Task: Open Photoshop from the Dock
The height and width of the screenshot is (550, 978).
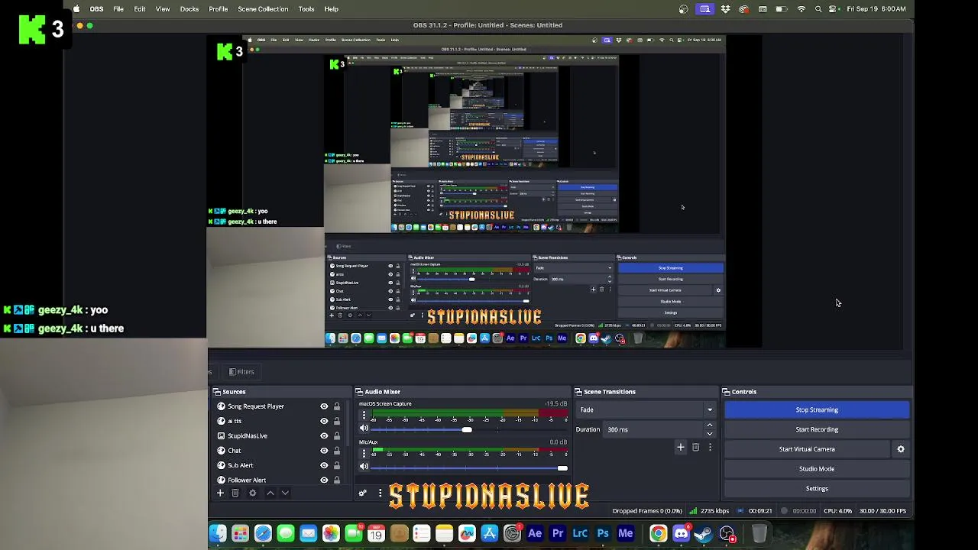Action: click(603, 533)
